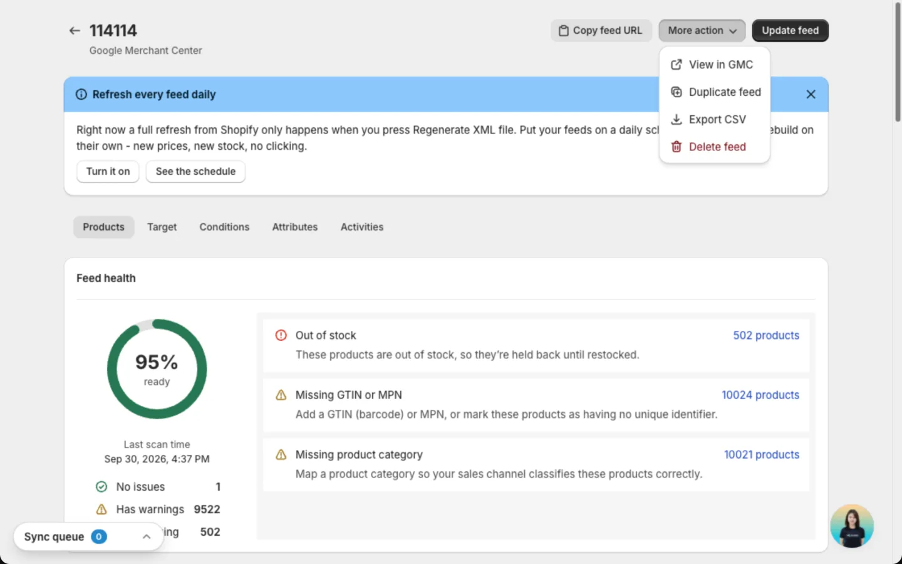Screen dimensions: 902x564
Task: Dismiss the Refresh every feed daily banner
Action: 811,94
